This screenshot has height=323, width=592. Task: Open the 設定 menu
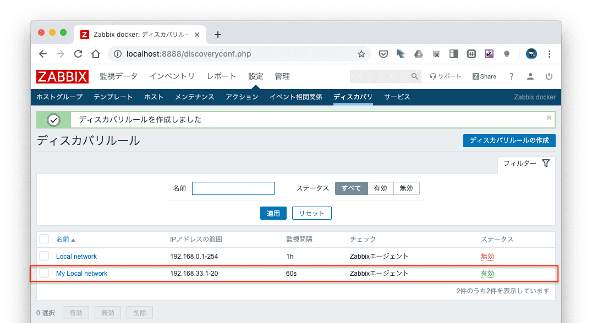[x=256, y=76]
